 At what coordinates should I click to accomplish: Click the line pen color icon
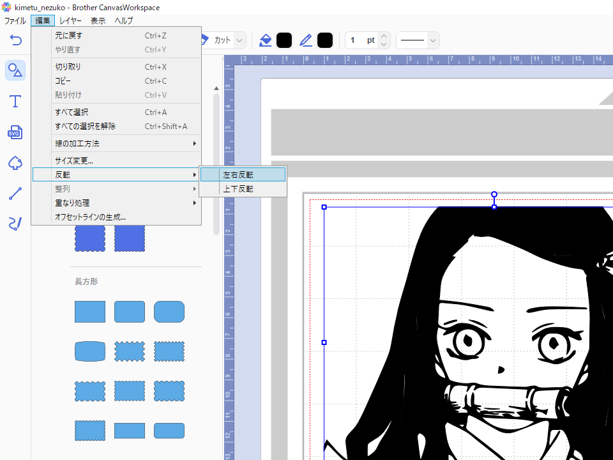click(306, 40)
